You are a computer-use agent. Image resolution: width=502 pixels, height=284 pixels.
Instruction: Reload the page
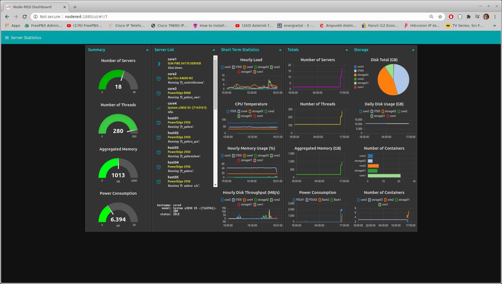[25, 17]
